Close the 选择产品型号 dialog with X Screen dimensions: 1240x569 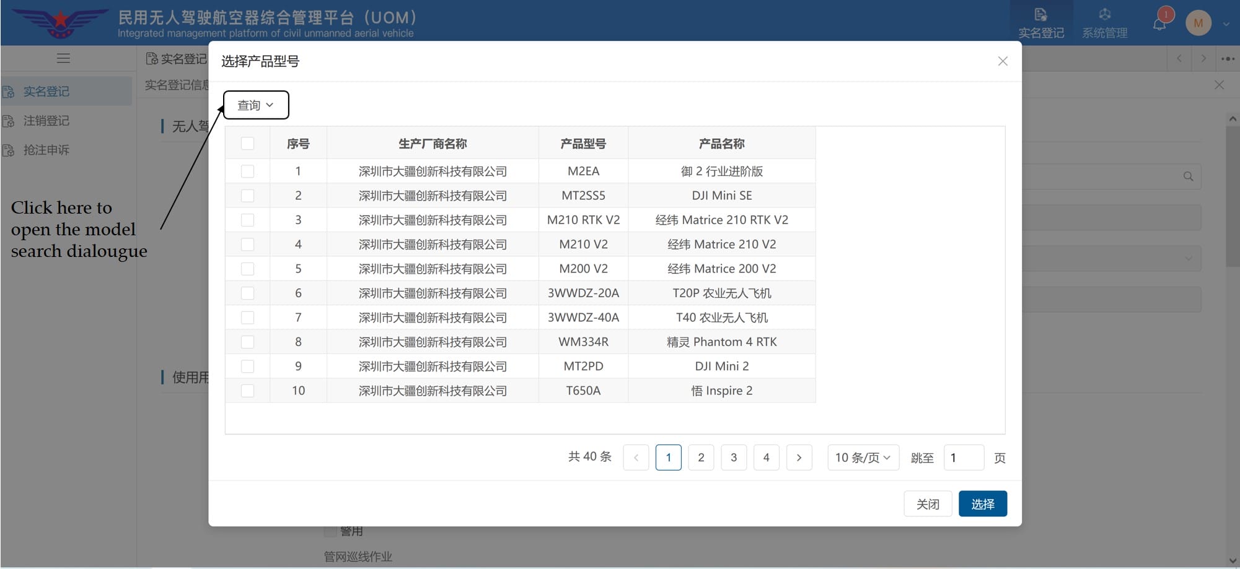pyautogui.click(x=1003, y=61)
